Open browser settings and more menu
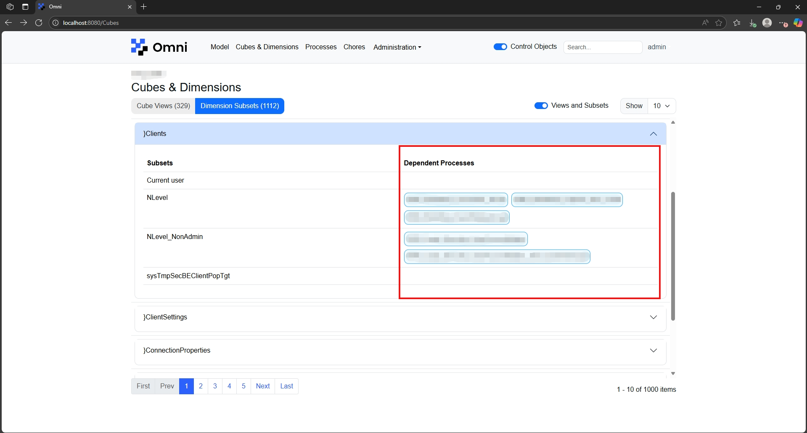 (x=783, y=23)
